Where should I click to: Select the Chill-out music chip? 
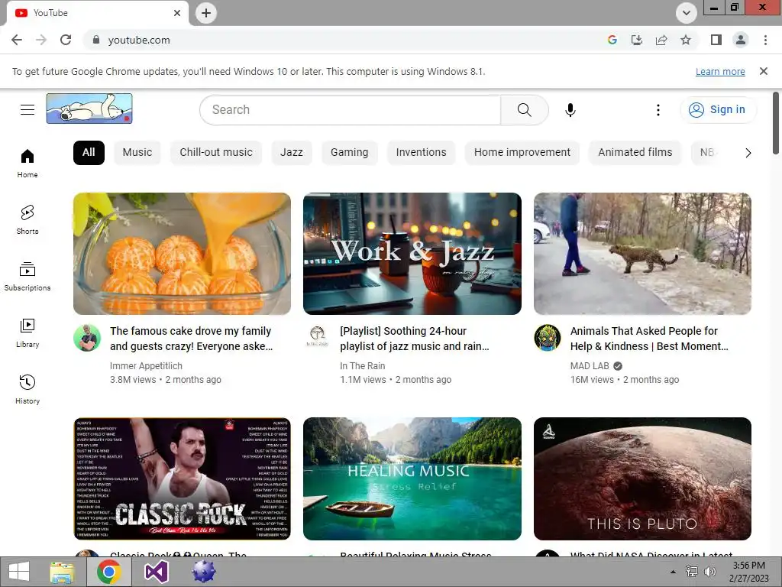(216, 153)
